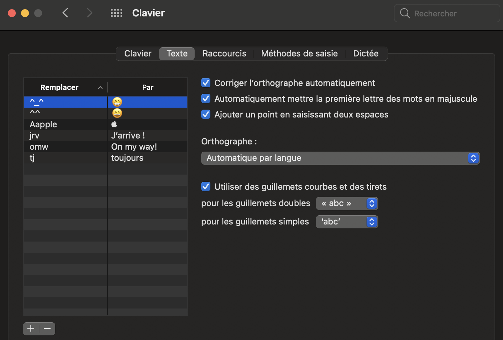Uncheck Ajouter un point en saisissant deux espaces

click(x=206, y=114)
